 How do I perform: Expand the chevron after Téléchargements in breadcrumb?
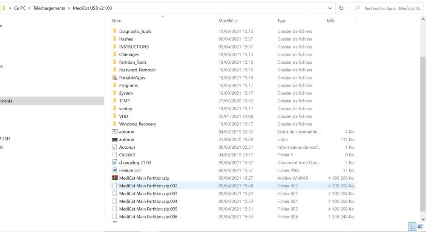[69, 8]
